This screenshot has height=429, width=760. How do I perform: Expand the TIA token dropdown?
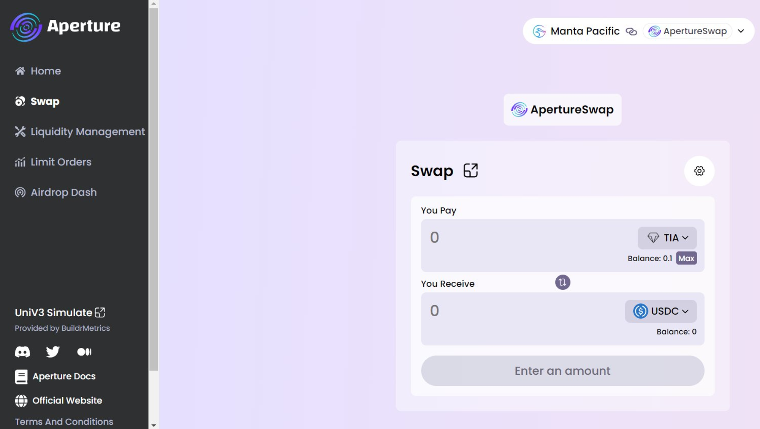pos(667,238)
